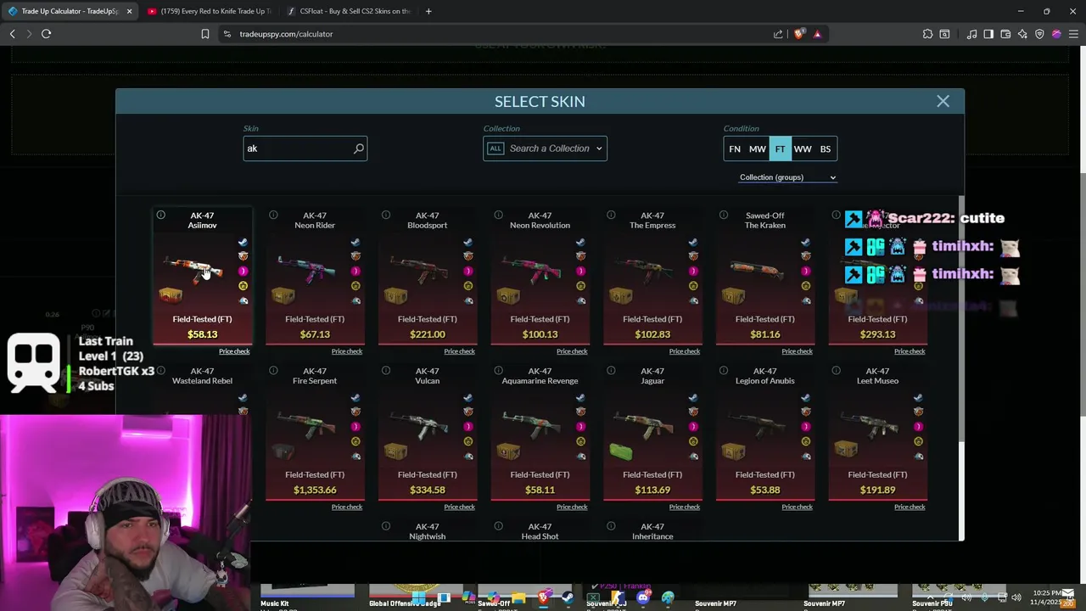This screenshot has width=1086, height=611.
Task: Select AK-47 Neon Revolution skin image
Action: 531,269
